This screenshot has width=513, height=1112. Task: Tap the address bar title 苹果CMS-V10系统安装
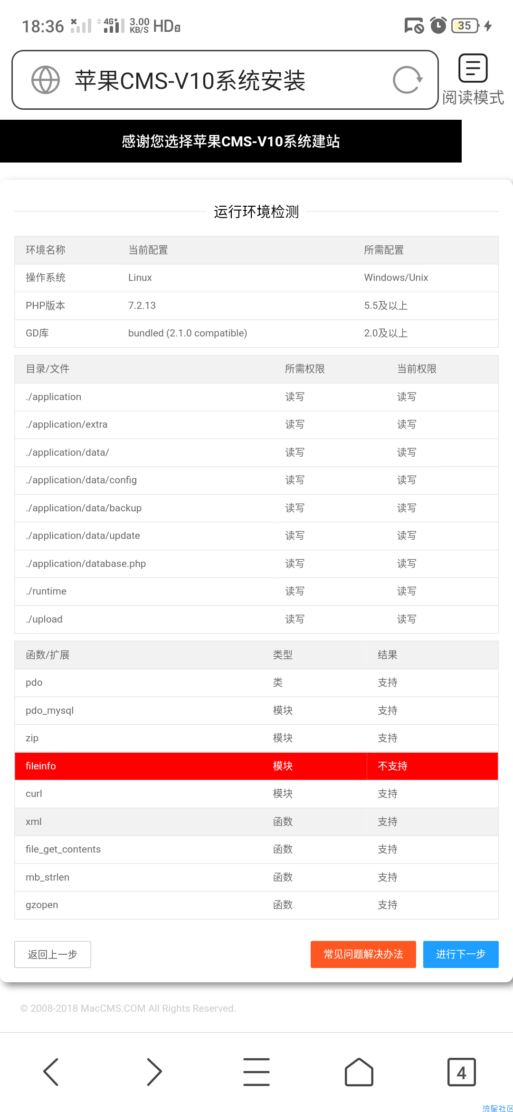[190, 80]
